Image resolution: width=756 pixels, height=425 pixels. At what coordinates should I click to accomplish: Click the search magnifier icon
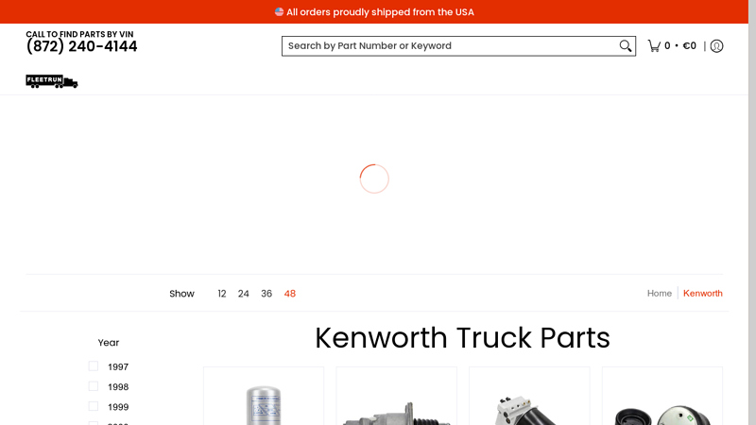(625, 45)
